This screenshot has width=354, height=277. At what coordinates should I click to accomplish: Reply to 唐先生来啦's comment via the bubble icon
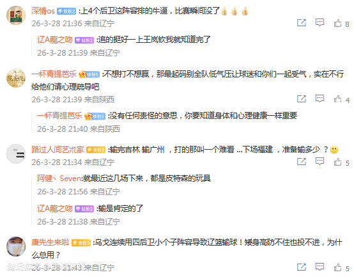[x=319, y=267]
